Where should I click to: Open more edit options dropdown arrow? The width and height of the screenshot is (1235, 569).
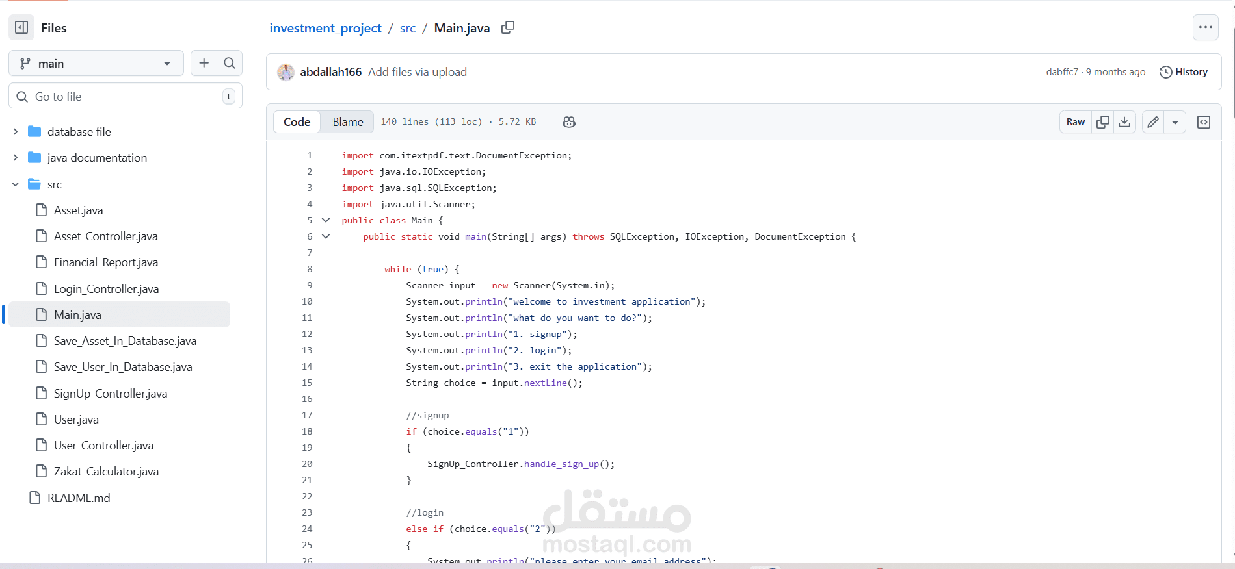pos(1175,121)
